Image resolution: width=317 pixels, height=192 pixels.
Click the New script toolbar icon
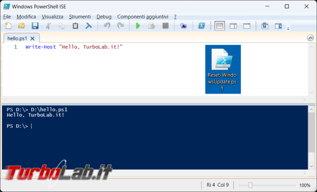click(x=8, y=26)
